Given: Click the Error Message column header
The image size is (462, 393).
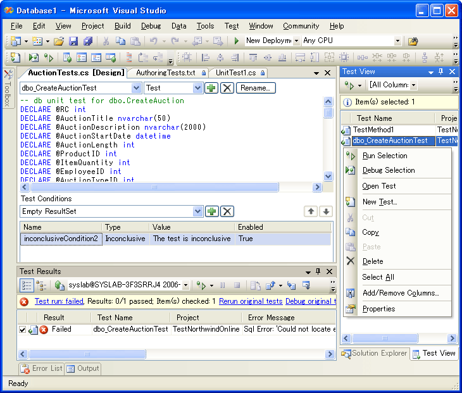Looking at the screenshot, I should 289,318.
